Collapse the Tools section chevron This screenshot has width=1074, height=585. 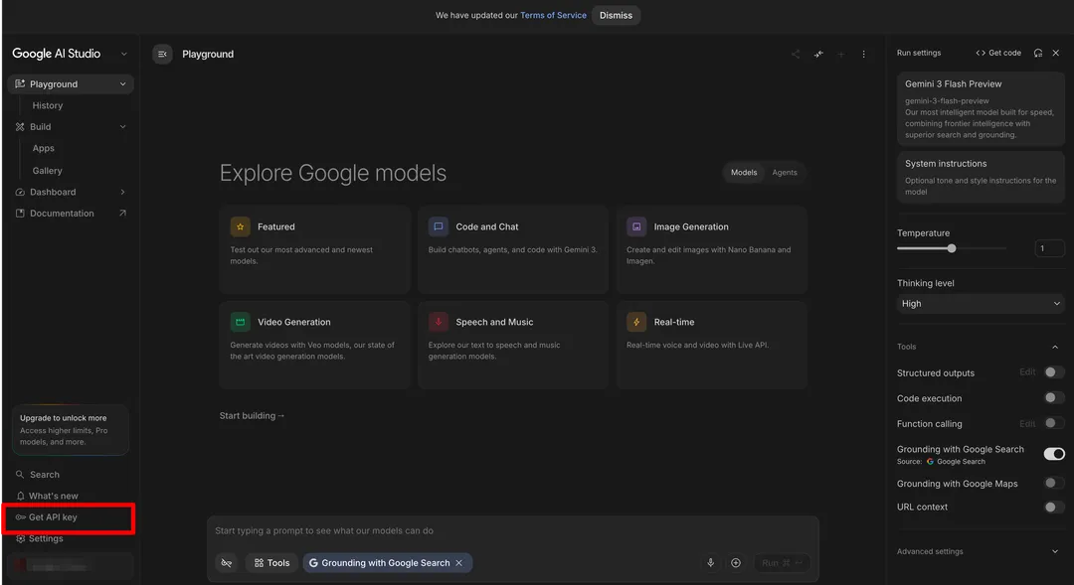(x=1055, y=347)
